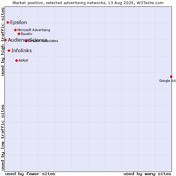
Task: Click the Google Ads label
Action: (x=167, y=81)
